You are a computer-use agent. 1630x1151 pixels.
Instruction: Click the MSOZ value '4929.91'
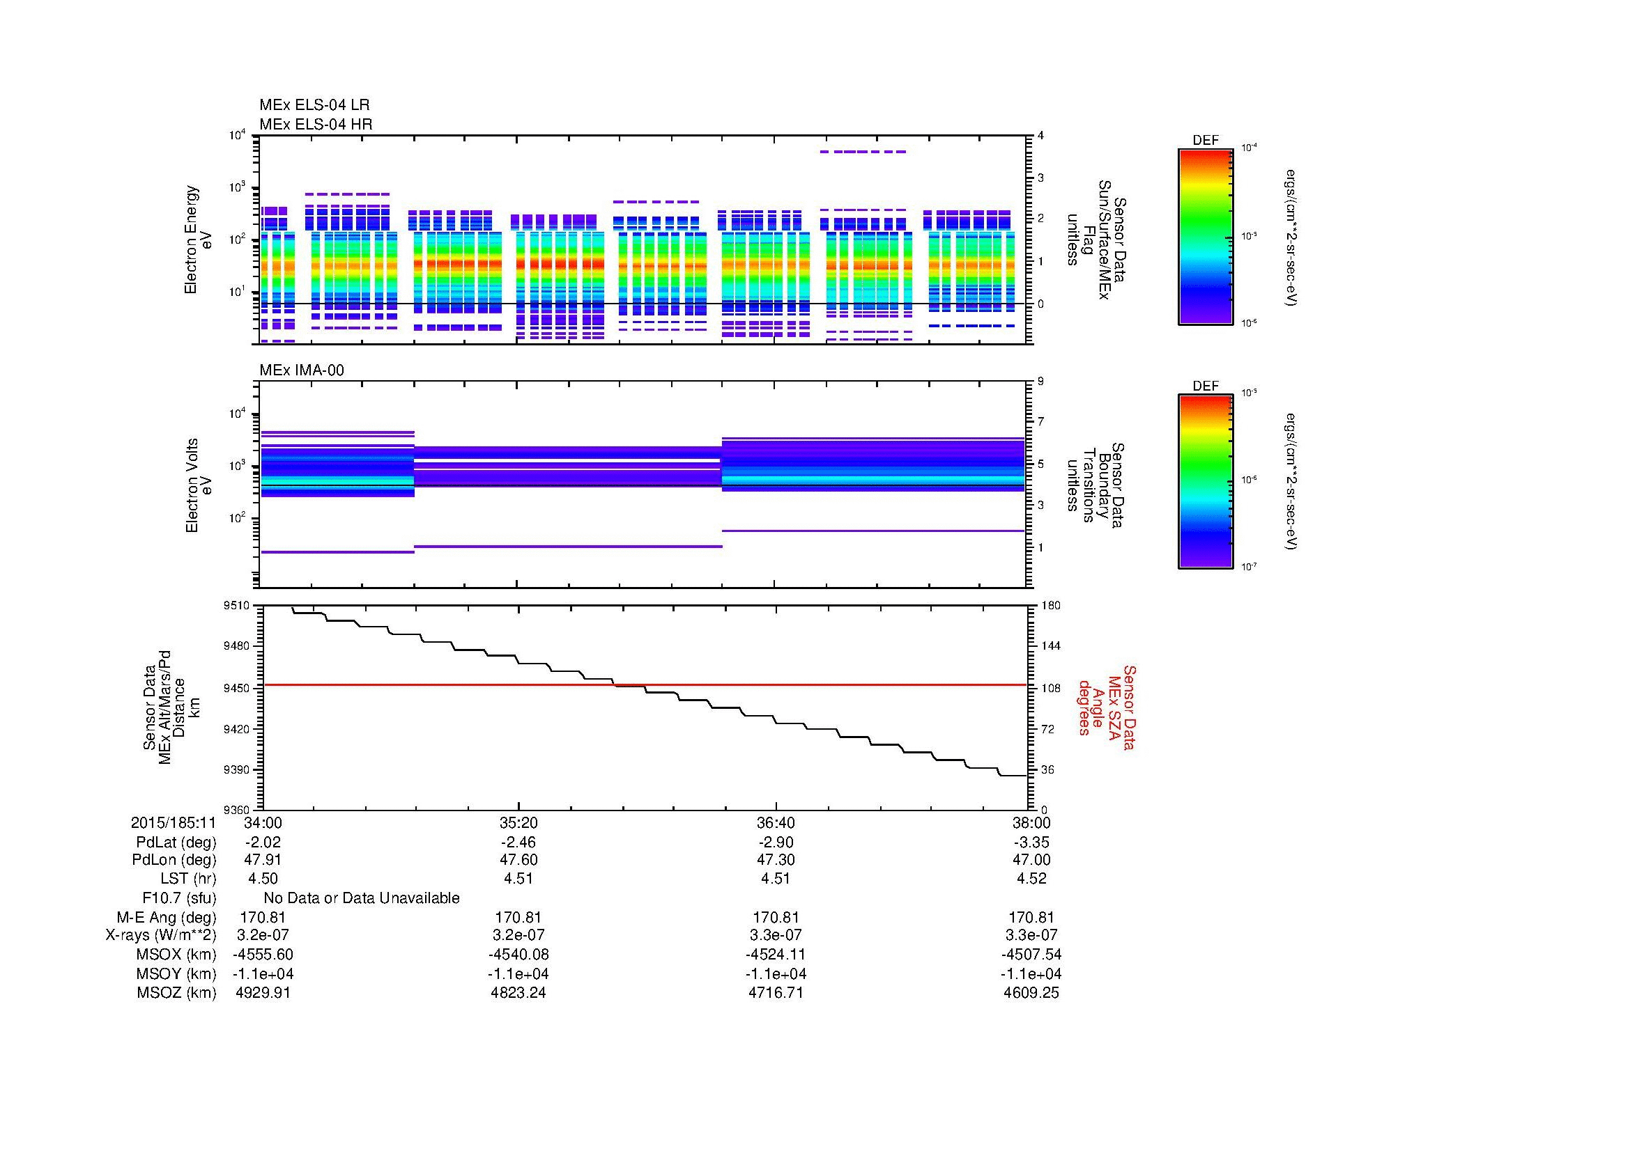click(263, 993)
